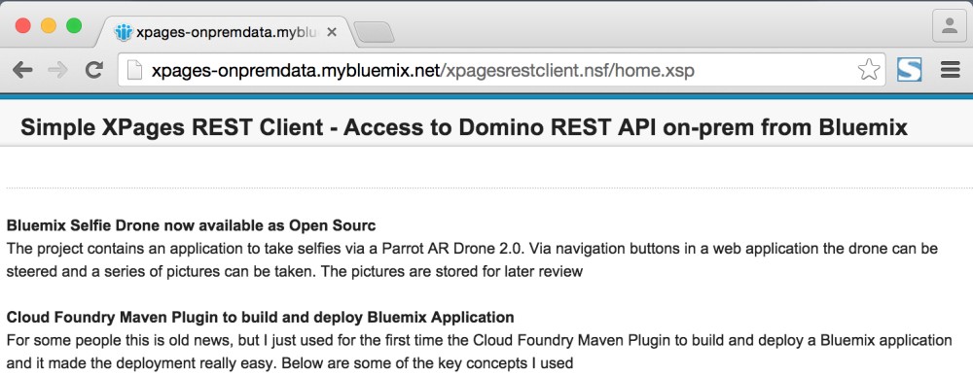Open the Chrome user profile button
Image resolution: width=973 pixels, height=376 pixels.
pos(950,26)
